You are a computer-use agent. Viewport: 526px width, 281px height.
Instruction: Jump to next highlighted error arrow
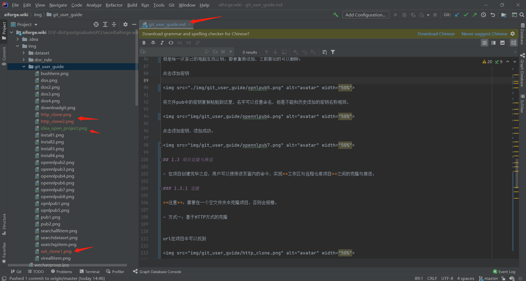(x=515, y=62)
